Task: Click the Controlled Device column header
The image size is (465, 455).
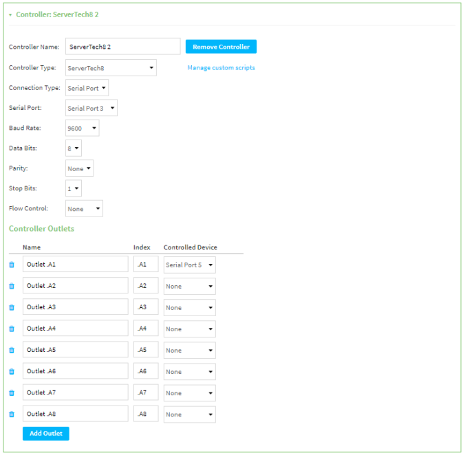Action: (x=191, y=247)
